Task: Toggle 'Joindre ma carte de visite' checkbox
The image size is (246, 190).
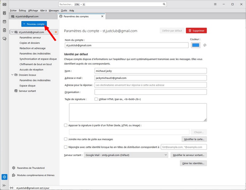Action: tap(65, 139)
